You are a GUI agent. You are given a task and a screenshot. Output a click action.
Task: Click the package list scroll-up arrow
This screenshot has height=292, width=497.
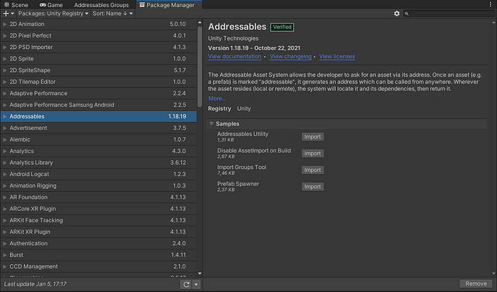click(200, 23)
